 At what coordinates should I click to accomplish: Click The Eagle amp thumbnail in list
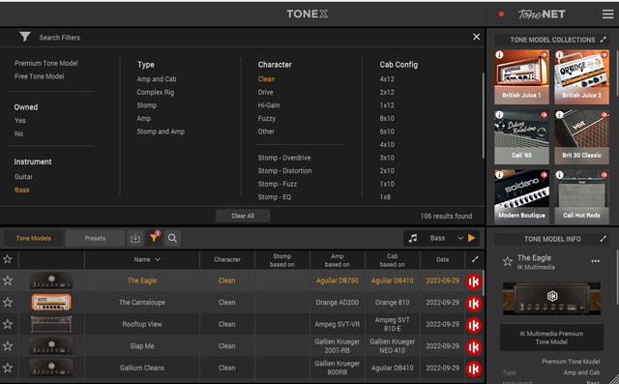point(51,281)
